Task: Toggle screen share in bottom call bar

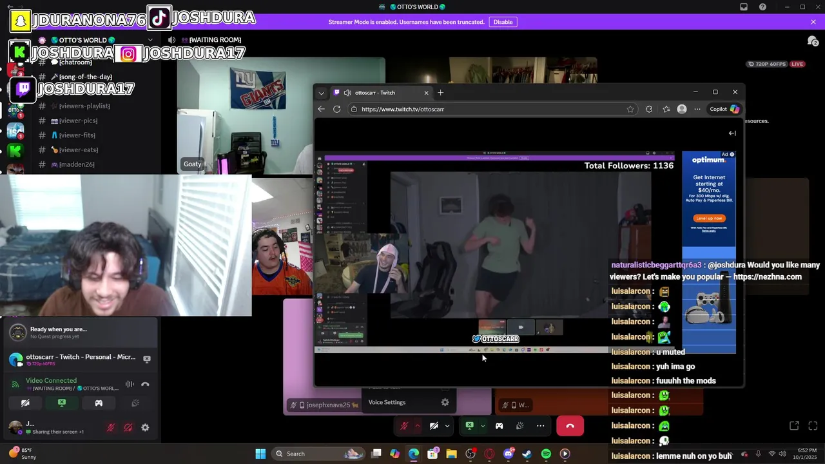Action: point(469,426)
